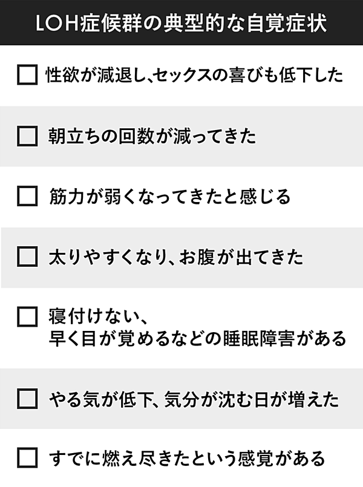Check the すでに燃え尽きた checkbox
Image resolution: width=363 pixels, height=487 pixels.
coord(27,457)
